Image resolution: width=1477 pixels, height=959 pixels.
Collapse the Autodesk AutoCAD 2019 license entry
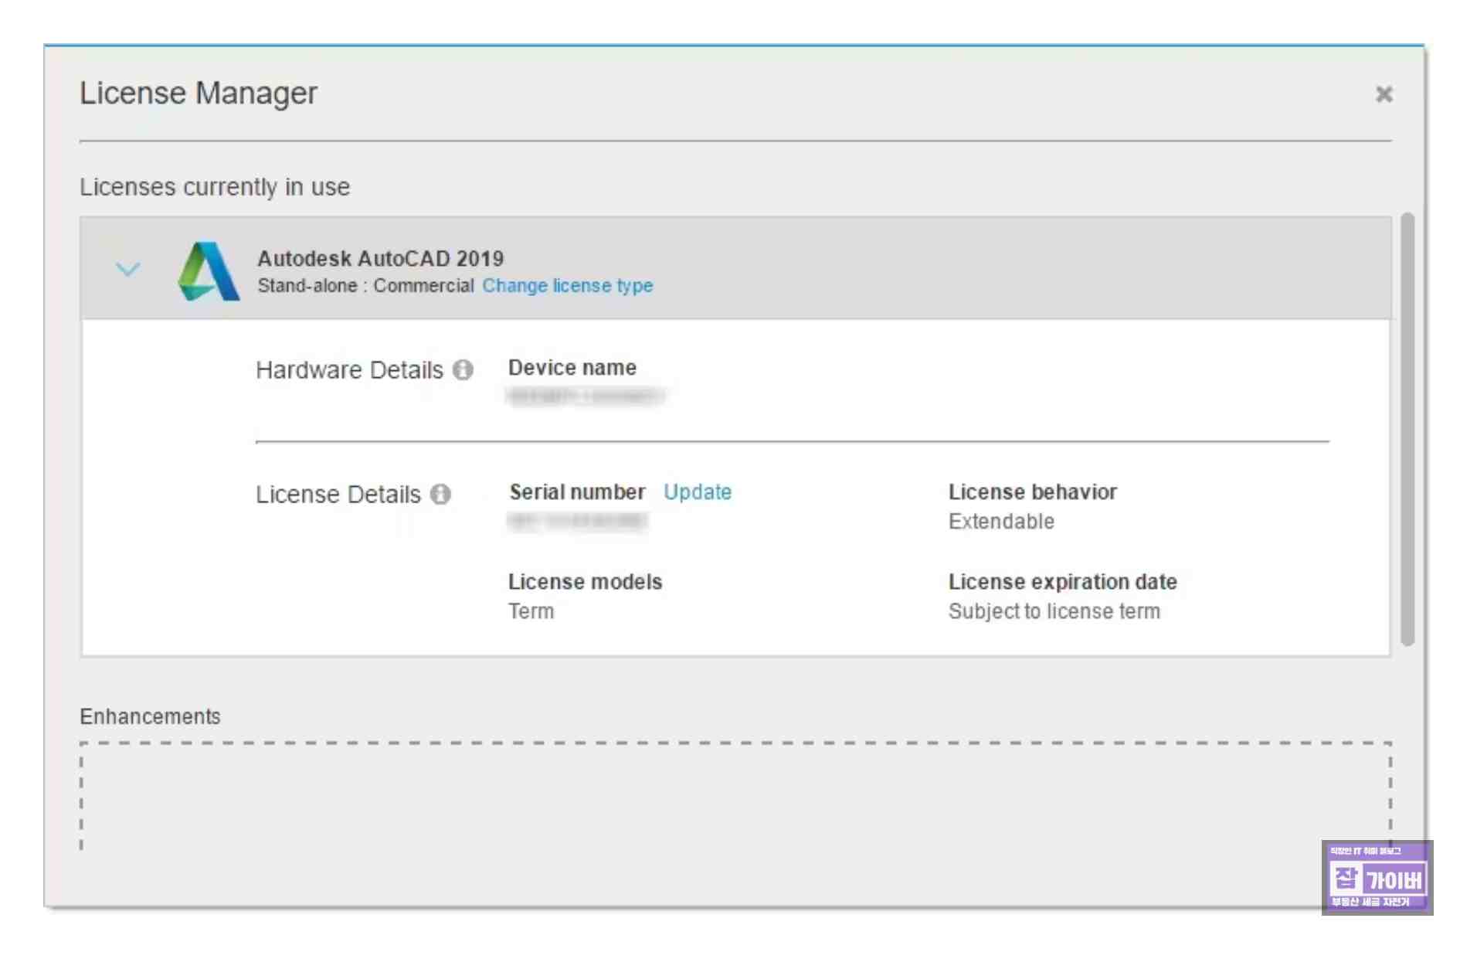[x=127, y=269]
